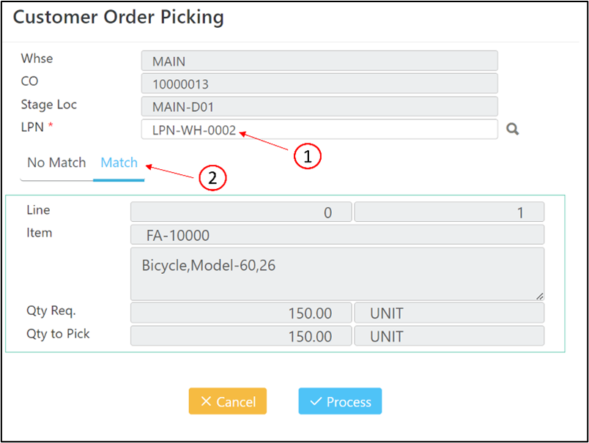The height and width of the screenshot is (443, 589).
Task: Click the Qty to Pick UNIT field
Action: click(448, 336)
